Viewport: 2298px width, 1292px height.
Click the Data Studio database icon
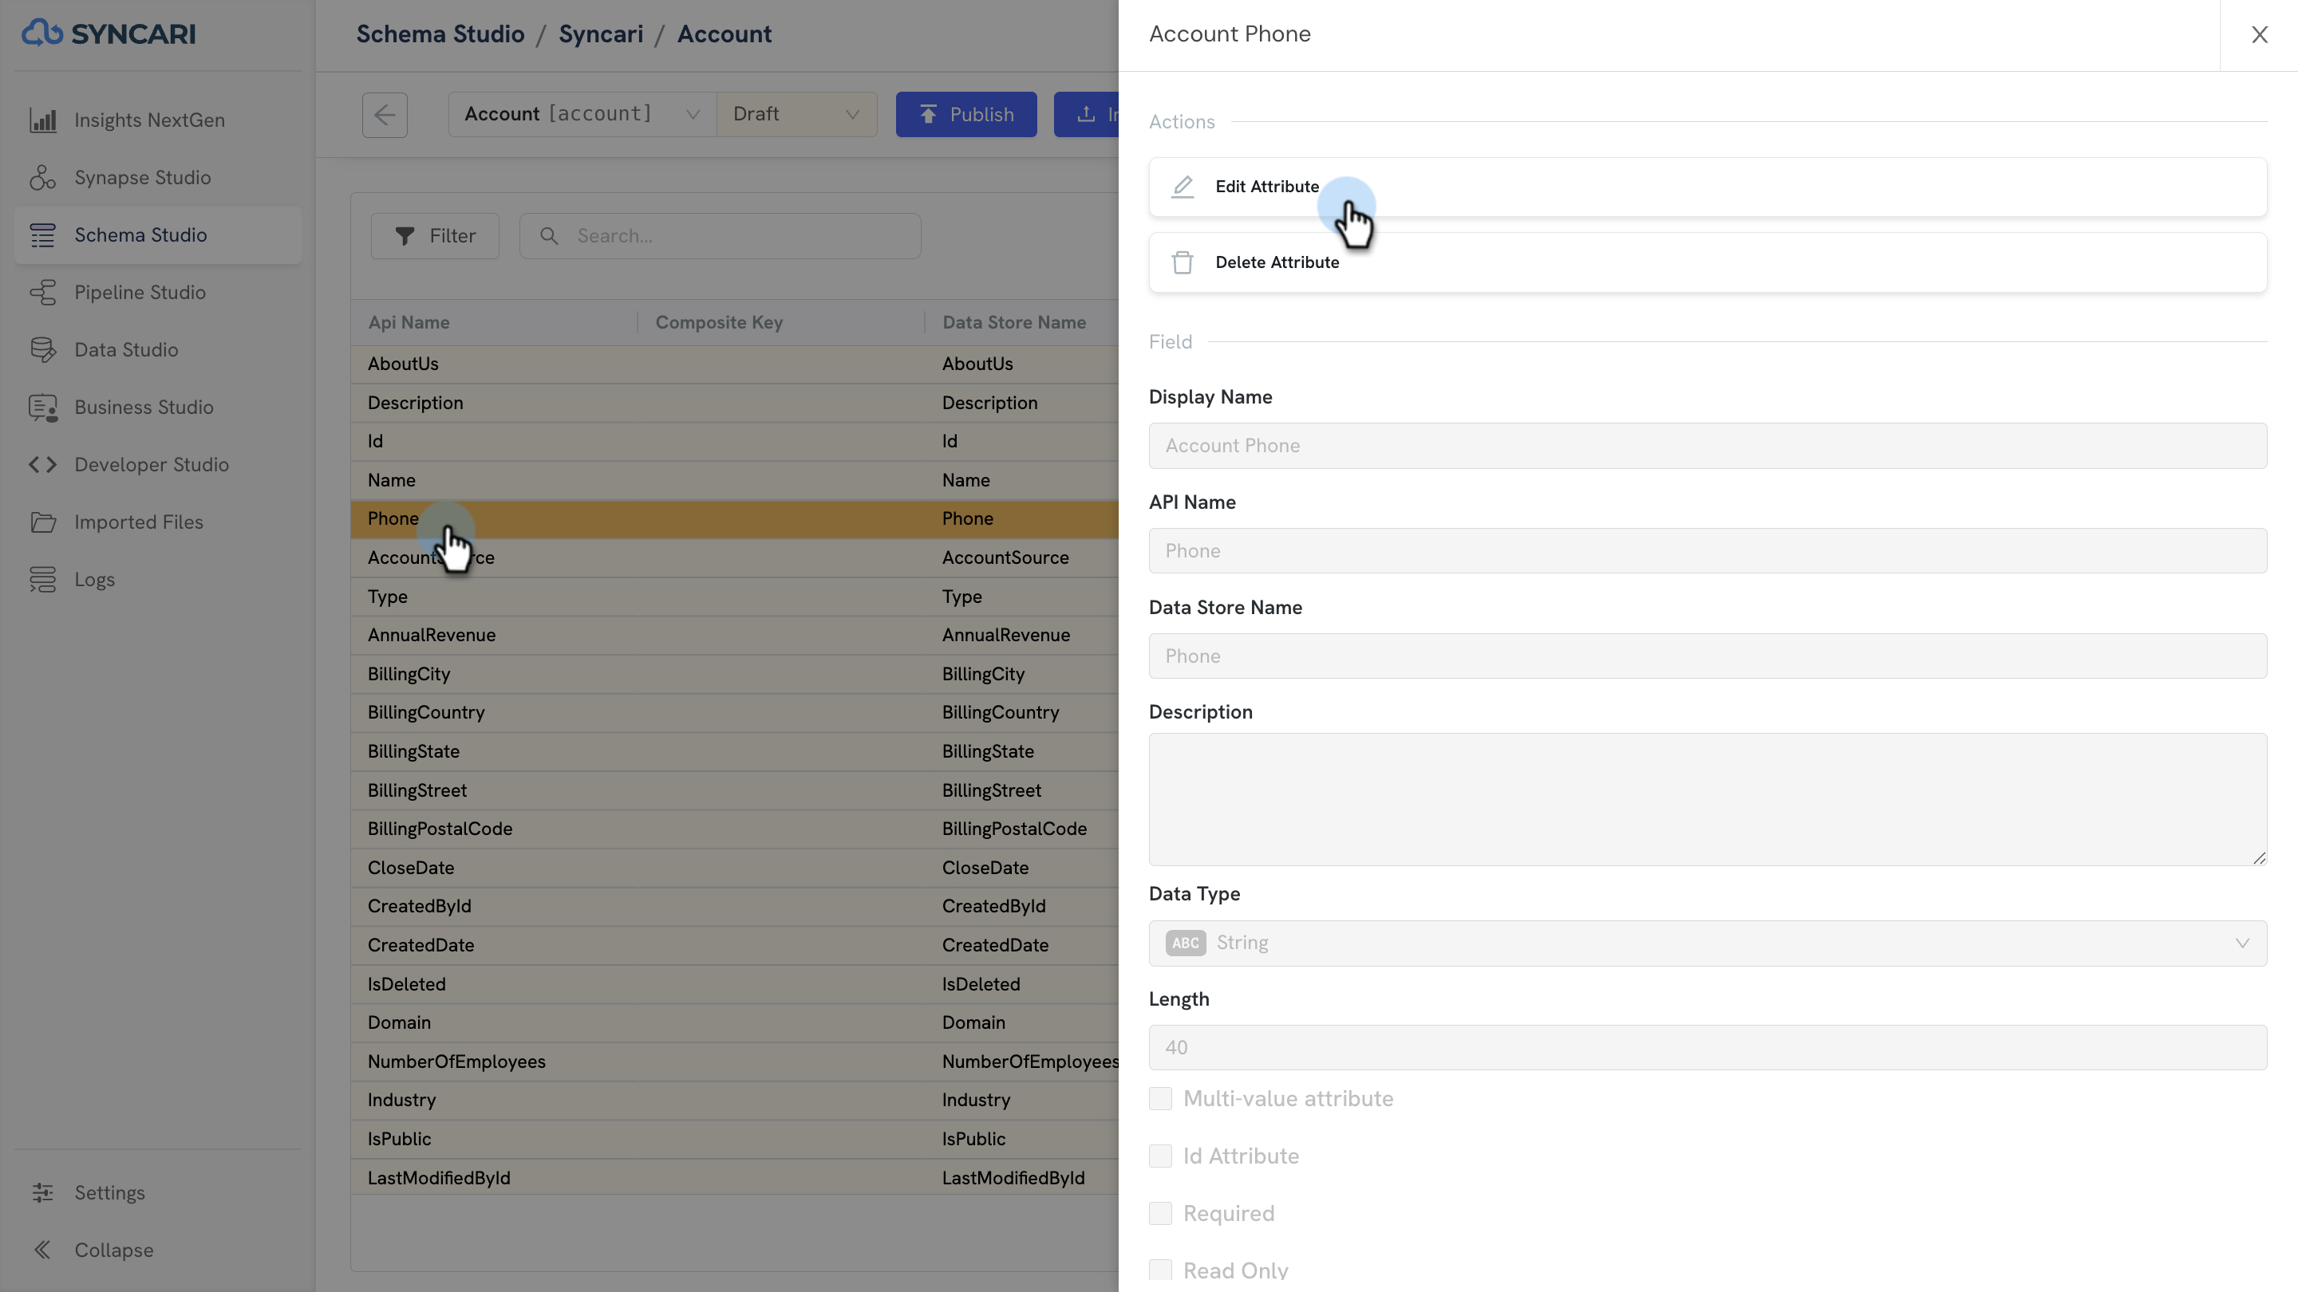click(43, 349)
